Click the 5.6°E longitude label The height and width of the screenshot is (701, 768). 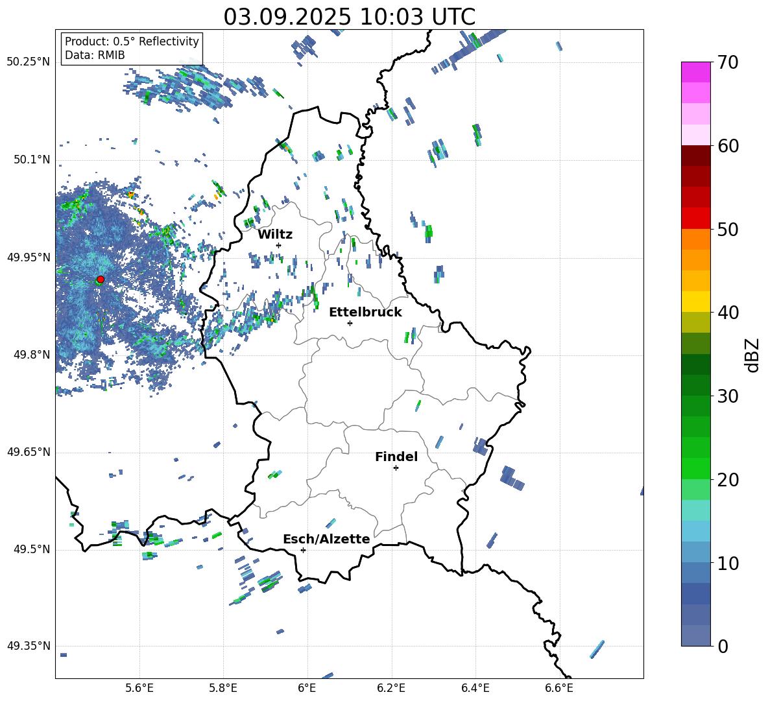(x=139, y=688)
